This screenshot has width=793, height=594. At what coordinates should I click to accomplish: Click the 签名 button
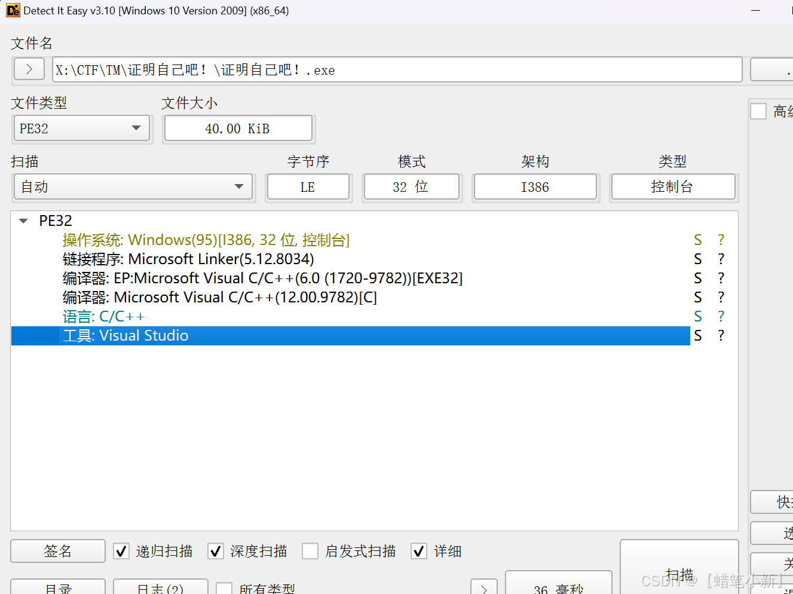point(58,551)
